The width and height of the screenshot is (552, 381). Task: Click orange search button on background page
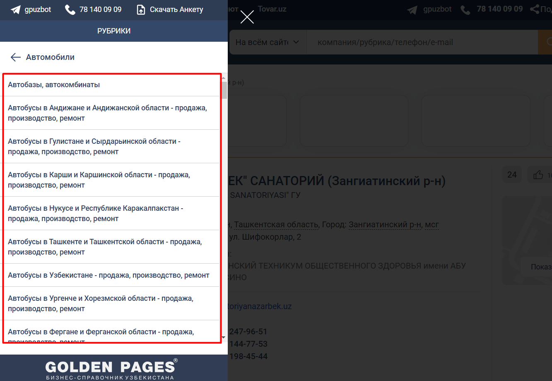pos(545,42)
